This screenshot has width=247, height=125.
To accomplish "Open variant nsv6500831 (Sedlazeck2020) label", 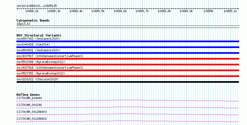I will 38,50.
